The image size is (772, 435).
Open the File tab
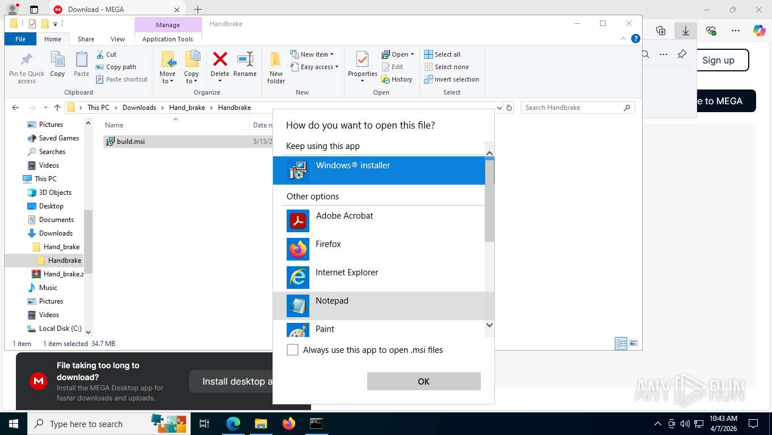[20, 39]
